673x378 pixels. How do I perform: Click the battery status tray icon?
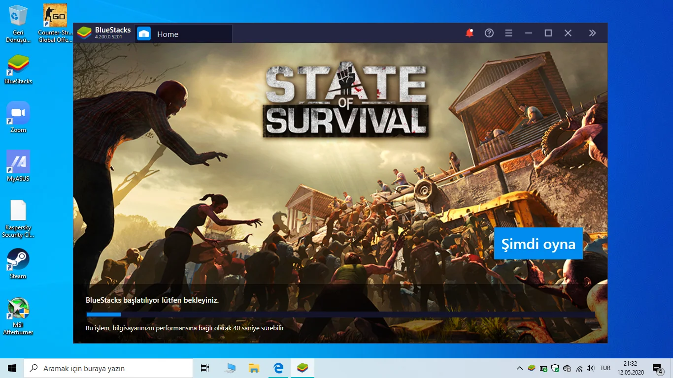point(543,368)
